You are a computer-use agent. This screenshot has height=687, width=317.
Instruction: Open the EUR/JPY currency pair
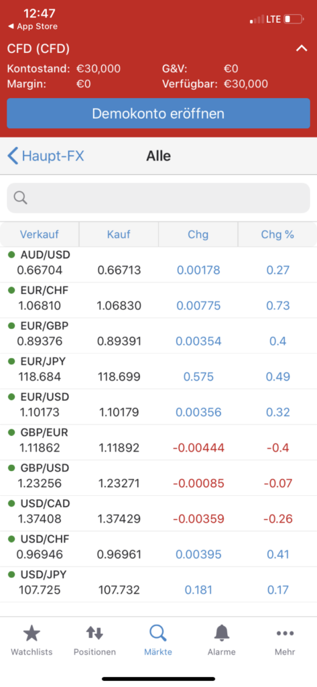coord(158,371)
